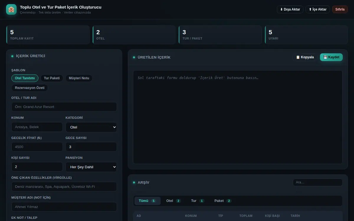The height and width of the screenshot is (221, 354).
Task: Click the Müşteri Adı field
Action: click(x=64, y=207)
